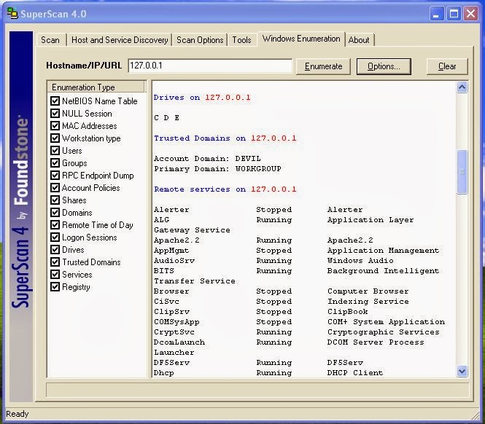Disable the Workstation type checkbox
The width and height of the screenshot is (485, 424).
click(55, 138)
